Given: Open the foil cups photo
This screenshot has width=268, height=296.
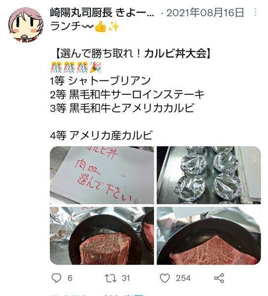Looking at the screenshot, I should (209, 175).
